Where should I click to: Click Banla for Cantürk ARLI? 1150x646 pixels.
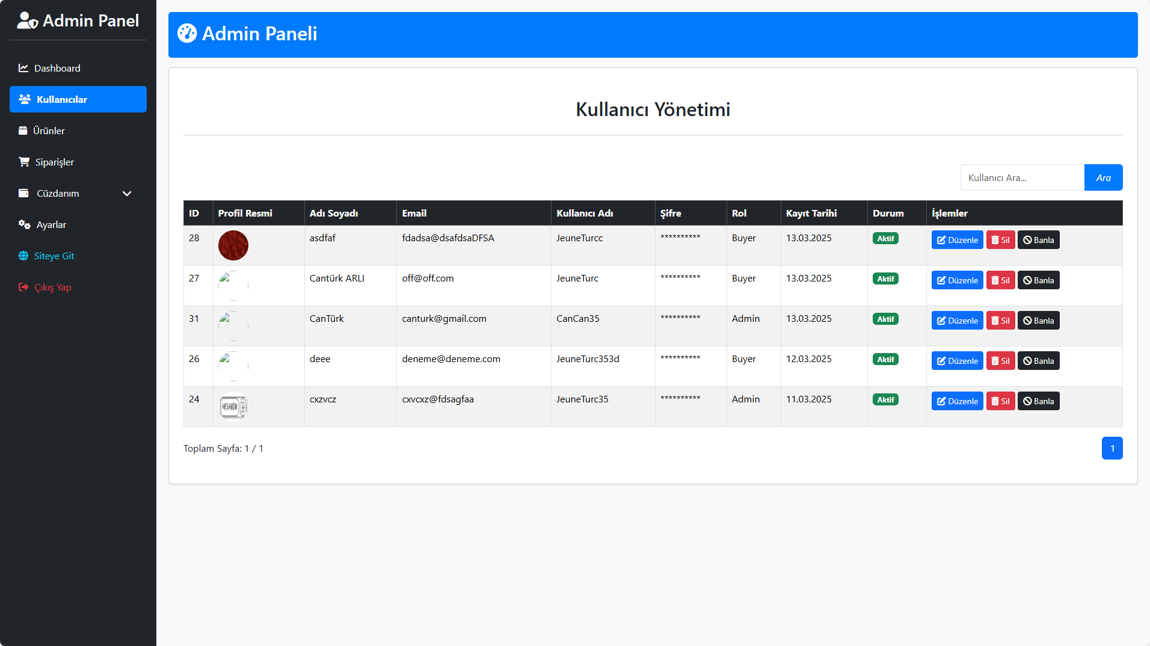[x=1038, y=280]
